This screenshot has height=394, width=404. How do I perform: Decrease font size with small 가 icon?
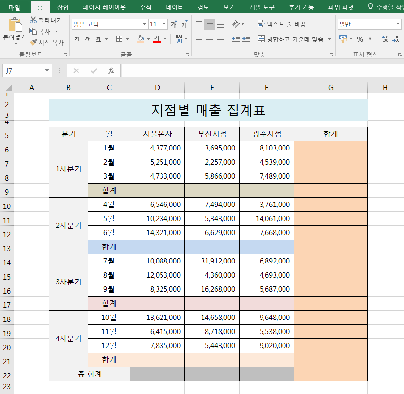184,24
